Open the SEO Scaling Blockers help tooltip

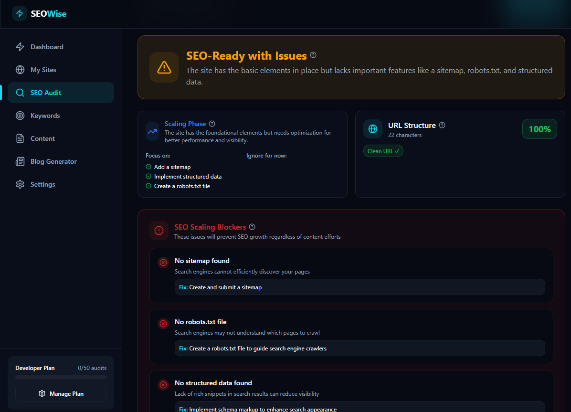coord(252,226)
